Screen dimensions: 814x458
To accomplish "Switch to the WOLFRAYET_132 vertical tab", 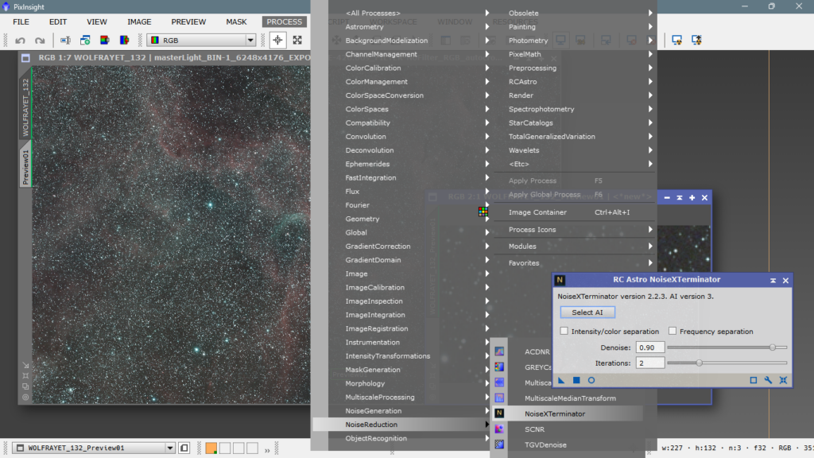I will coord(25,107).
